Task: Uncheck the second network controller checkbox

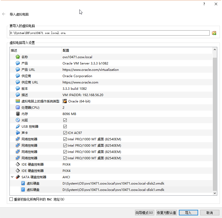Action: tap(65, 146)
